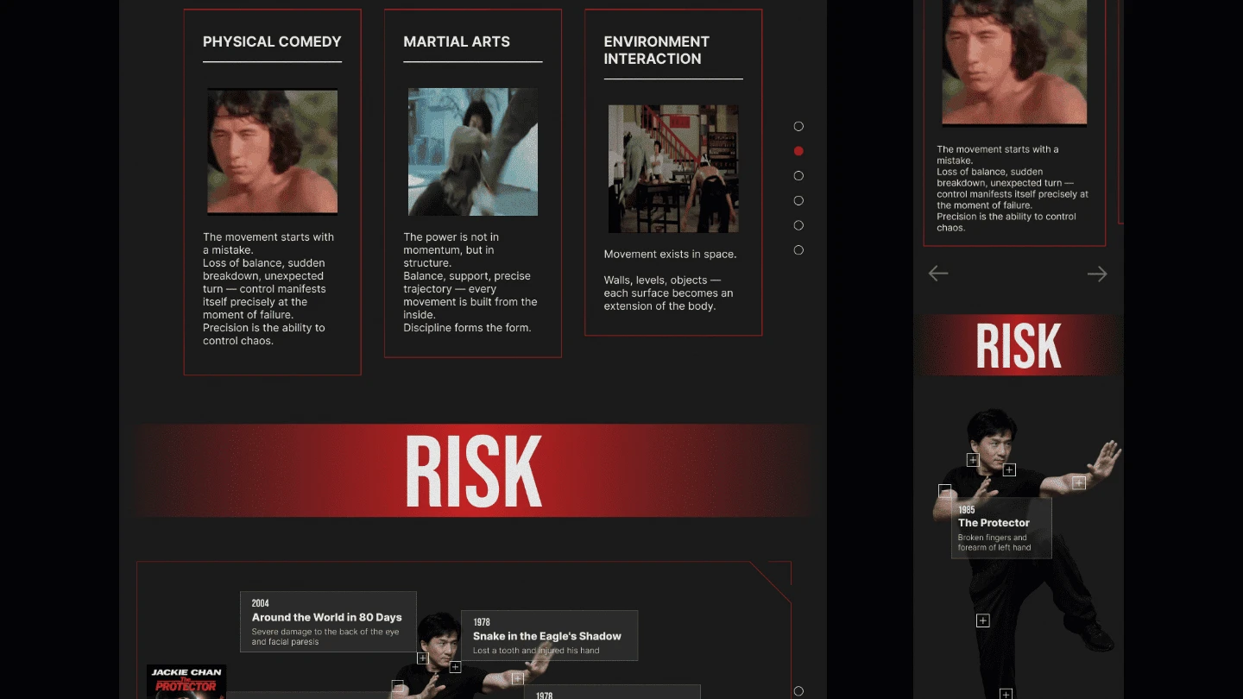Click the plus marker on his chest in the timeline

click(x=455, y=666)
